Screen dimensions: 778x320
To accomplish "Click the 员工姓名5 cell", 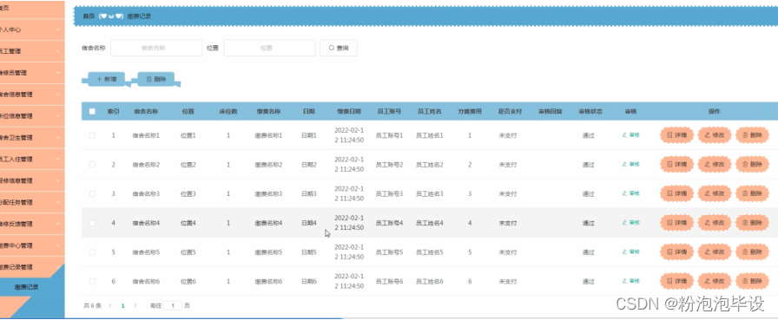I will [429, 252].
